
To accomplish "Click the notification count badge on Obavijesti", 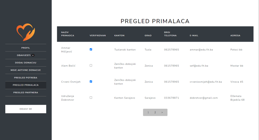I will point(33,55).
